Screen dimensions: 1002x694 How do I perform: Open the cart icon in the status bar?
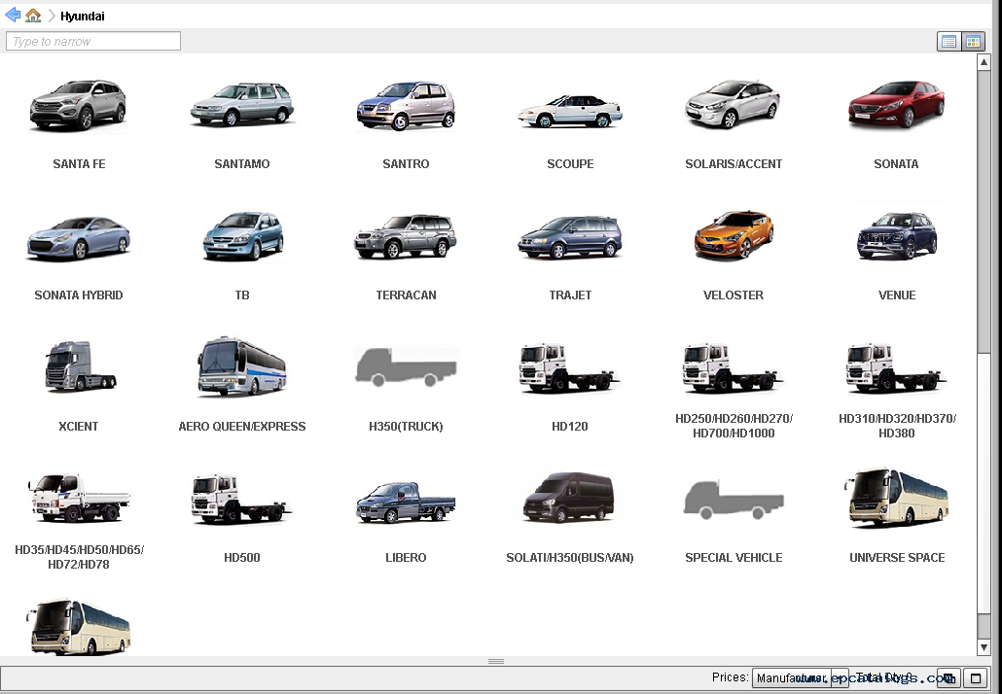click(x=948, y=677)
